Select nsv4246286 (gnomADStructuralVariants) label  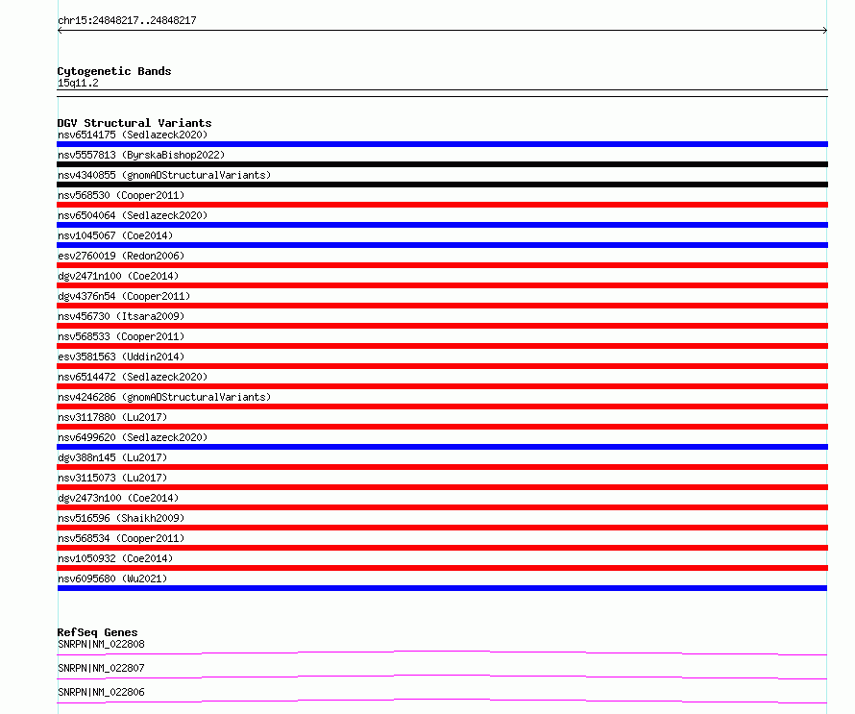(x=164, y=397)
